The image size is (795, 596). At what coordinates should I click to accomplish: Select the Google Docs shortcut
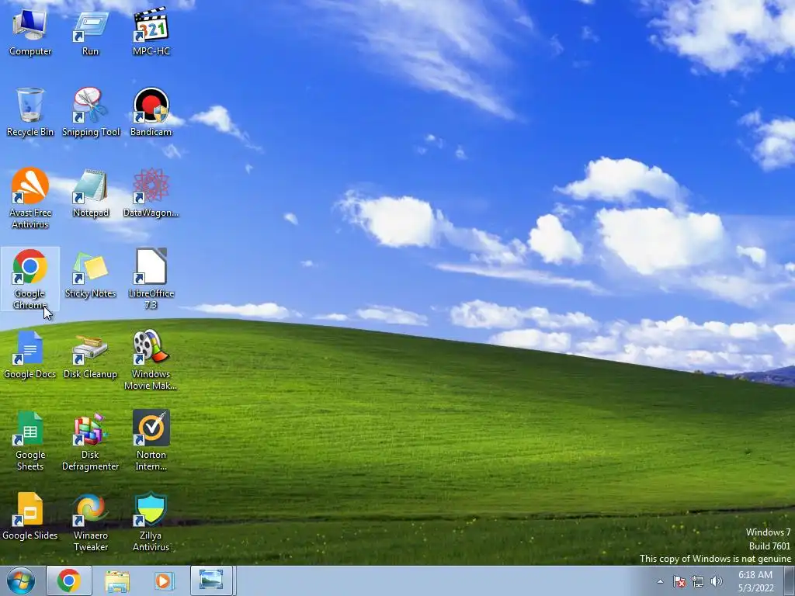tap(30, 354)
